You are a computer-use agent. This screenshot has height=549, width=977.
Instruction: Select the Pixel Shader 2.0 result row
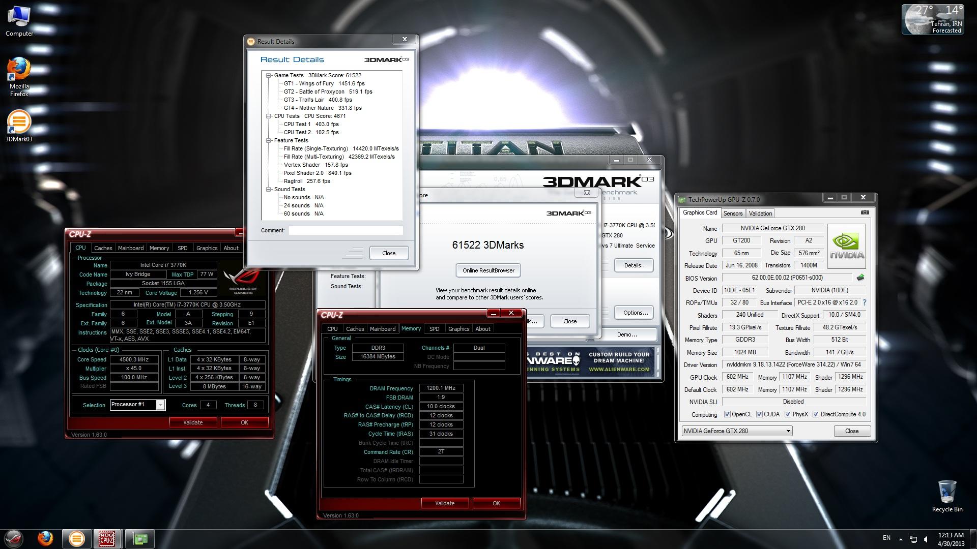coord(318,173)
